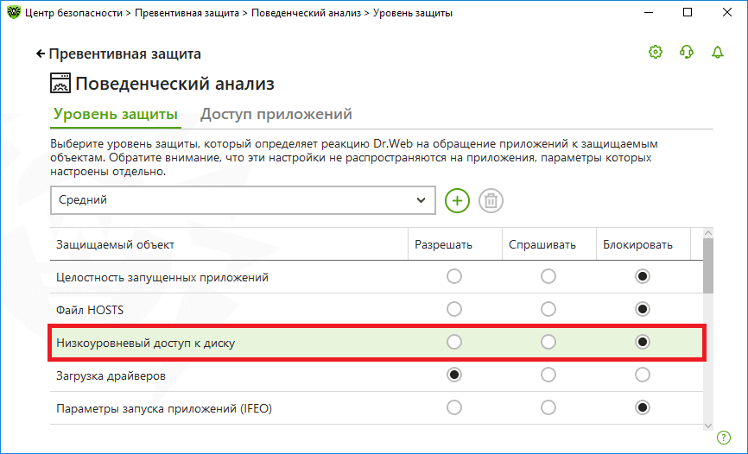Click the Разрешать column header

pyautogui.click(x=455, y=244)
